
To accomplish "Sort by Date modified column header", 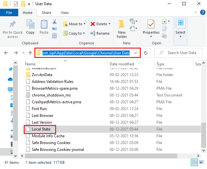I will [x=122, y=64].
